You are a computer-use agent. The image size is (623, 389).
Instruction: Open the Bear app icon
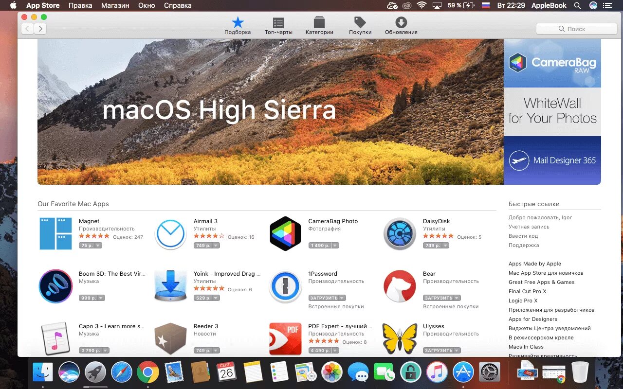pyautogui.click(x=400, y=286)
